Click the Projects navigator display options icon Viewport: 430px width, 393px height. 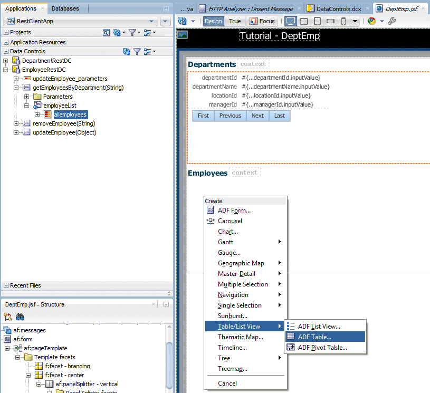(148, 33)
